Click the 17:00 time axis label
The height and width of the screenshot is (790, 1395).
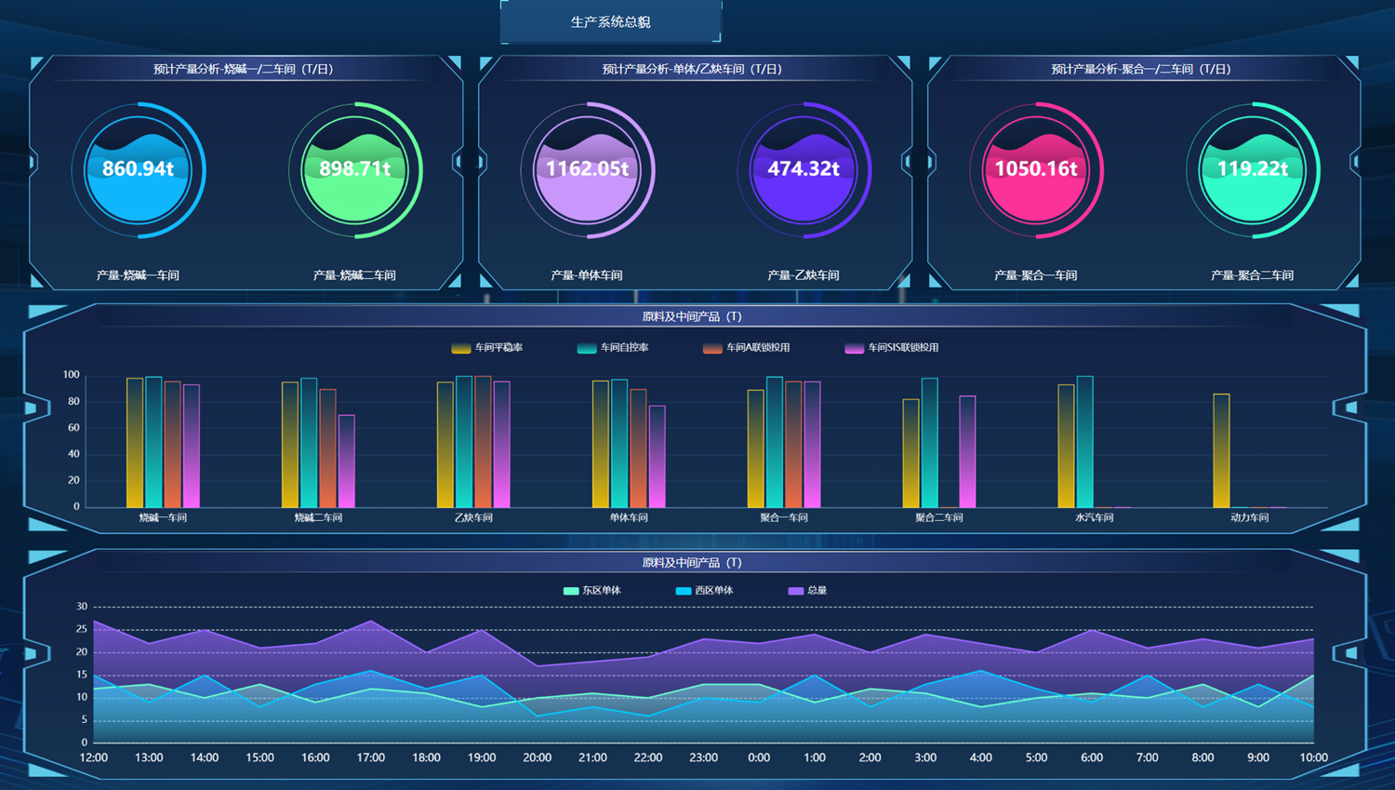point(371,757)
